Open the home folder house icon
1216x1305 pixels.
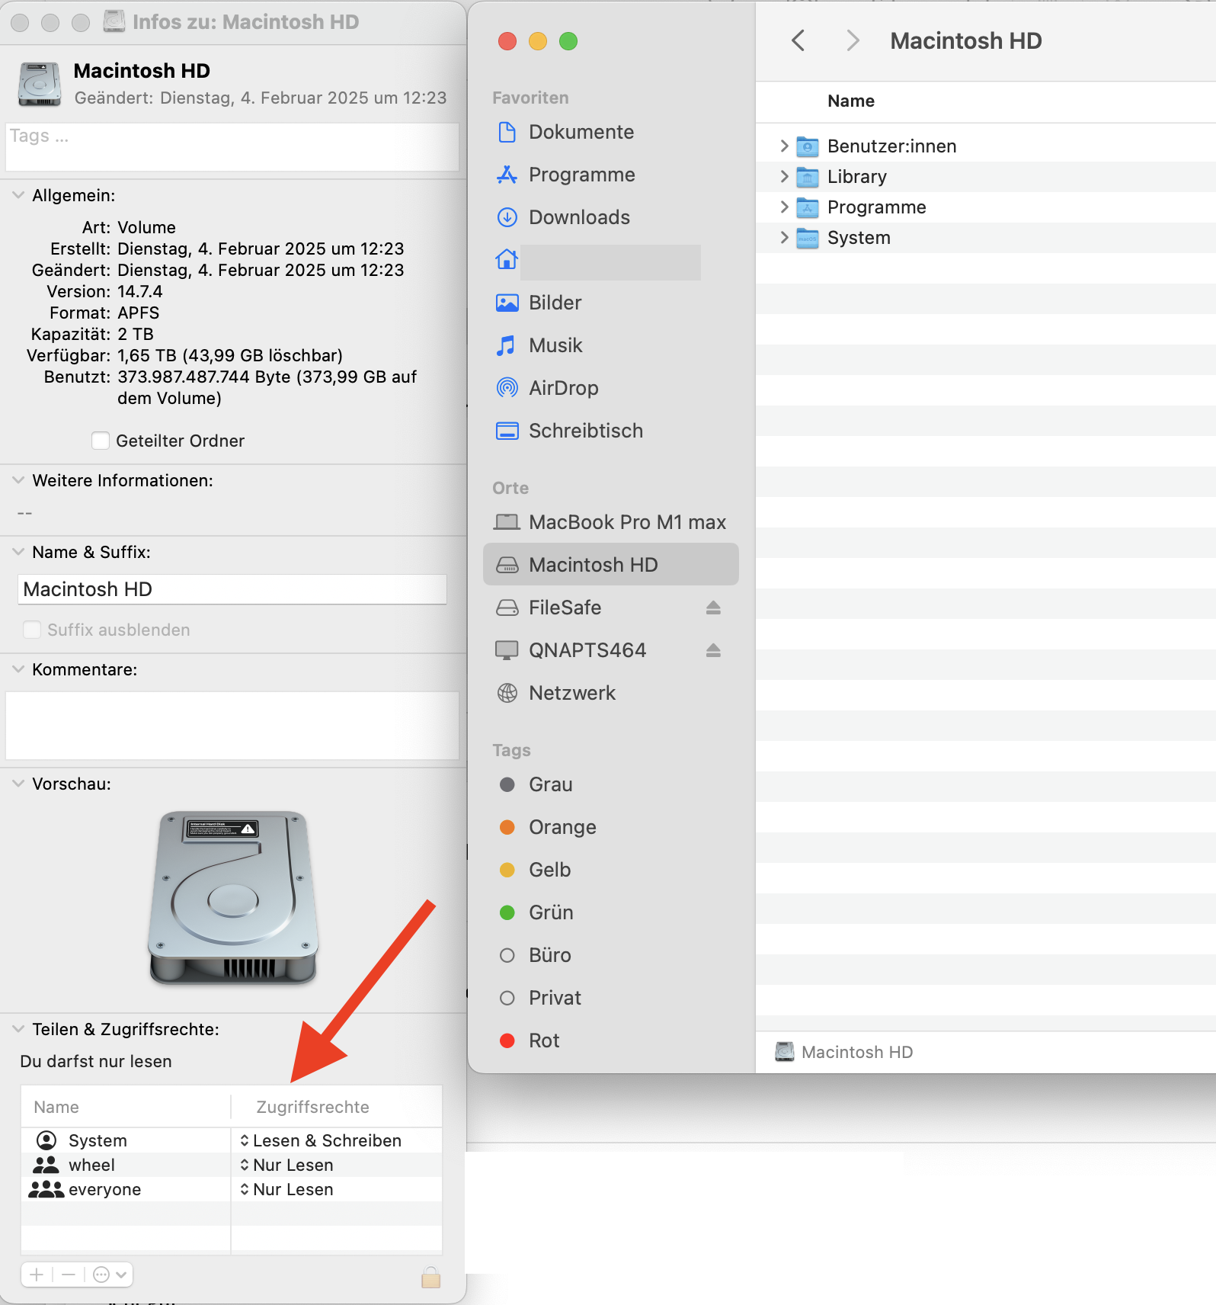[x=507, y=260]
